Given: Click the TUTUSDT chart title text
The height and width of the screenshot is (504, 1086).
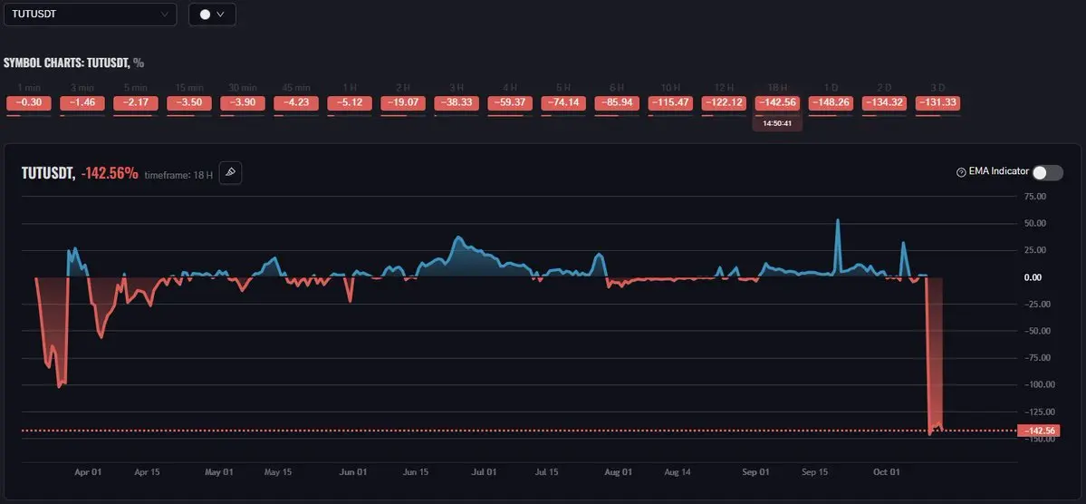Looking at the screenshot, I should (48, 174).
